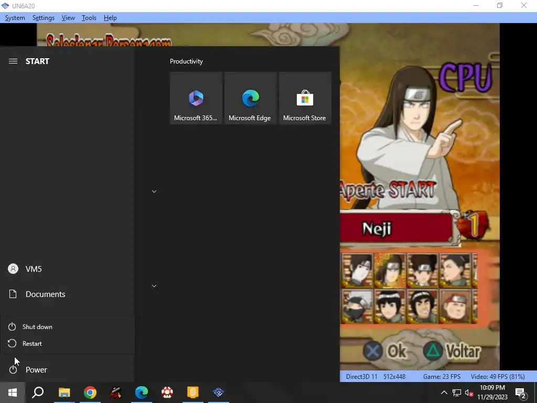
Task: Open File Explorer from the taskbar
Action: pos(64,393)
